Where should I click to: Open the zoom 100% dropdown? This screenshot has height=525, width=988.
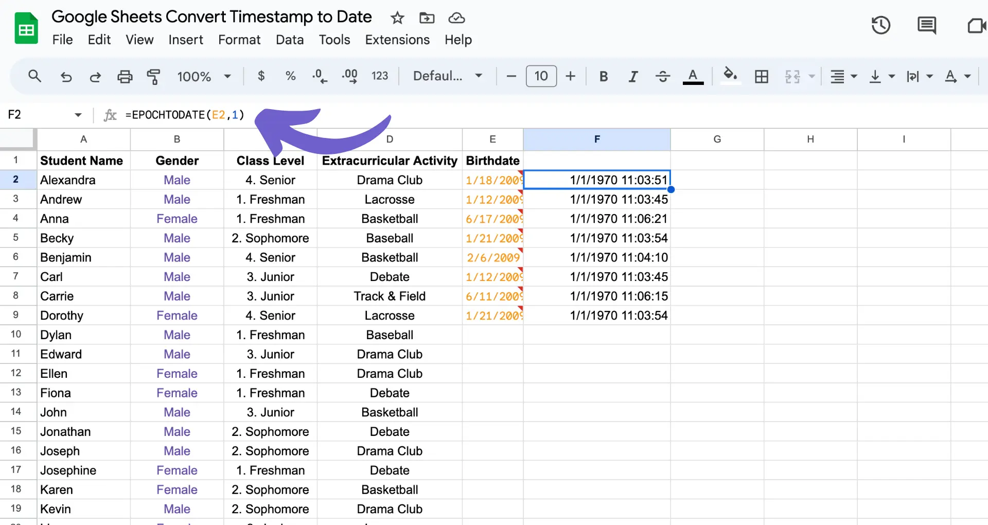(204, 77)
